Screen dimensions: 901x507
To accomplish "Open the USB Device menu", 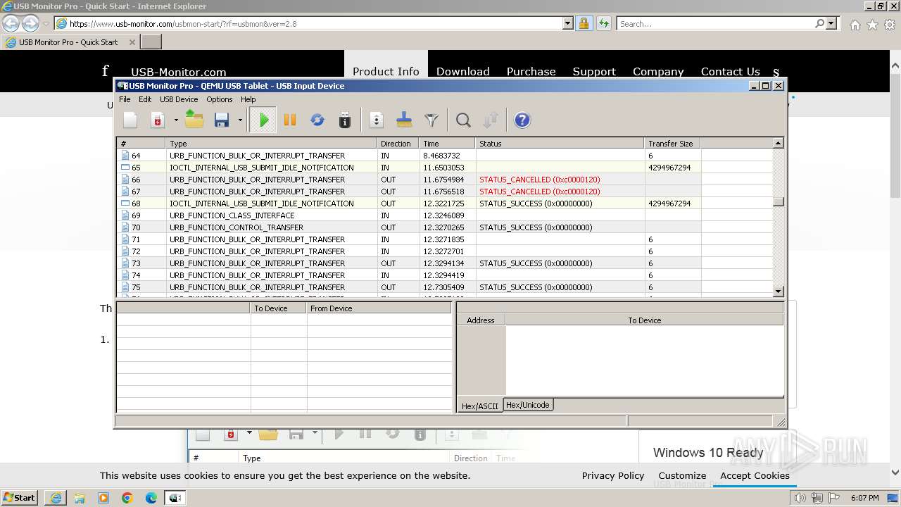I will (179, 99).
